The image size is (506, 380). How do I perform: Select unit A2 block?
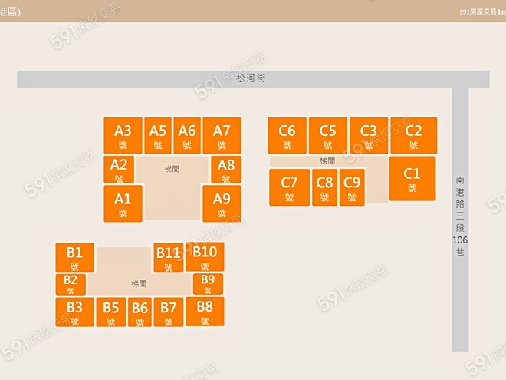click(119, 169)
